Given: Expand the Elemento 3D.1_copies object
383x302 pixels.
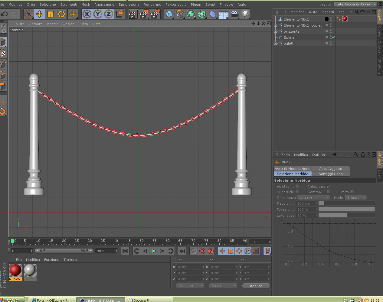Looking at the screenshot, I should pyautogui.click(x=276, y=25).
